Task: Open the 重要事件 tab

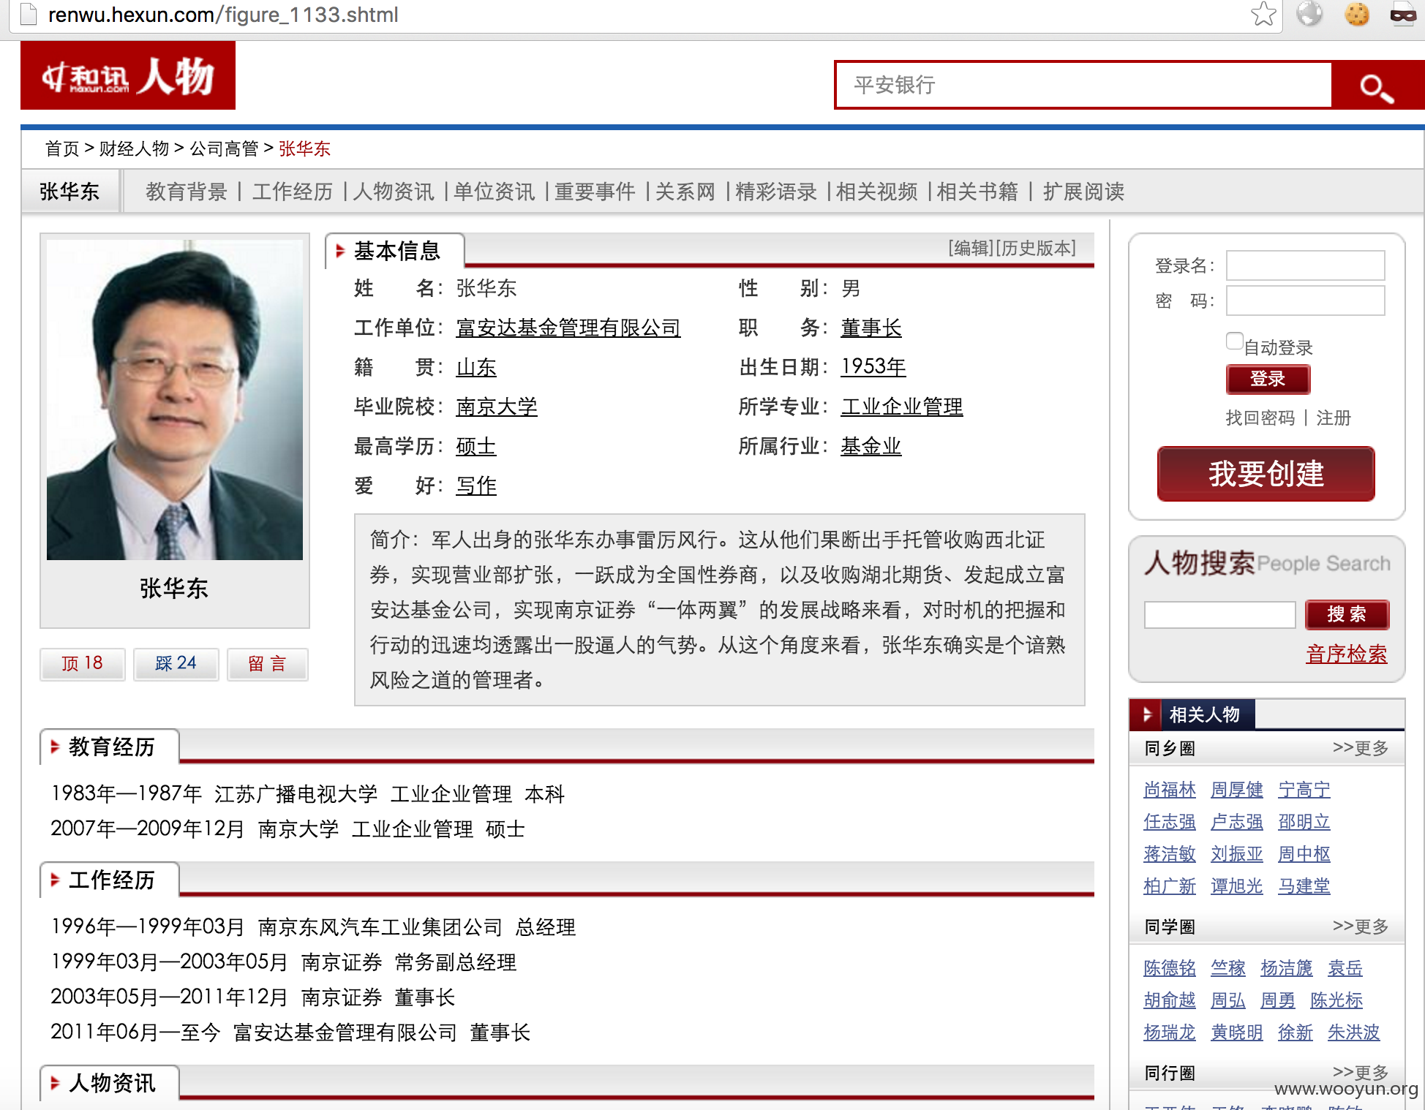Action: pos(595,192)
